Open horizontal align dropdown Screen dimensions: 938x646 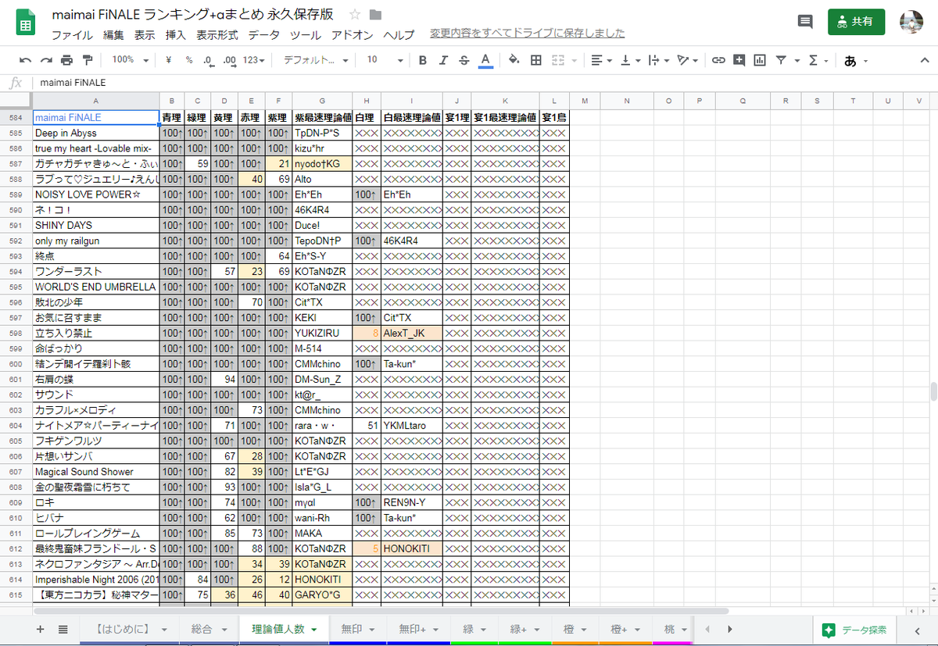click(601, 60)
